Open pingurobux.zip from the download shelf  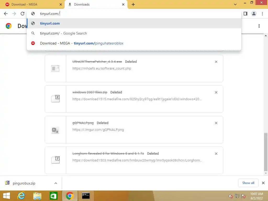click(x=24, y=183)
